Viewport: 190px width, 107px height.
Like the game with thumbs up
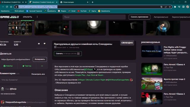tap(39, 44)
